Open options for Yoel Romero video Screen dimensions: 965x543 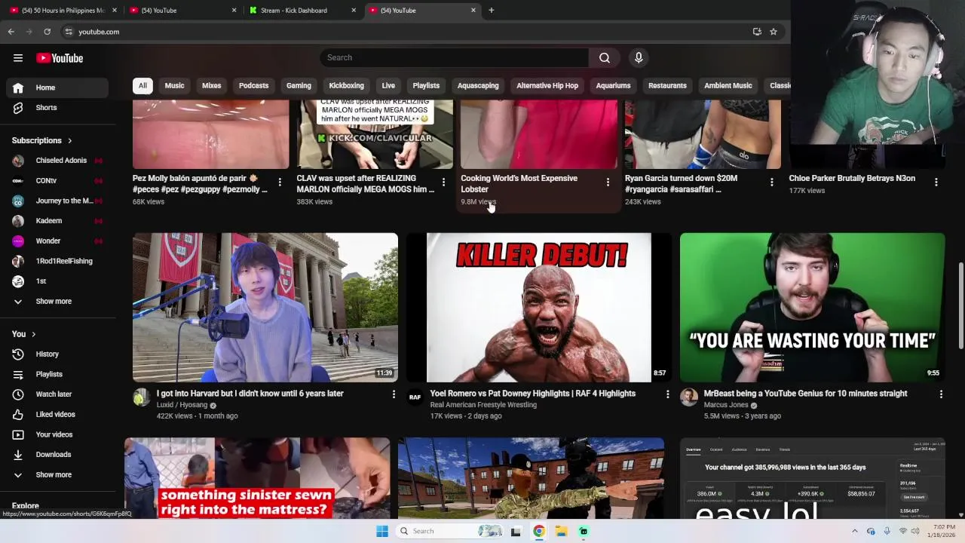(667, 394)
